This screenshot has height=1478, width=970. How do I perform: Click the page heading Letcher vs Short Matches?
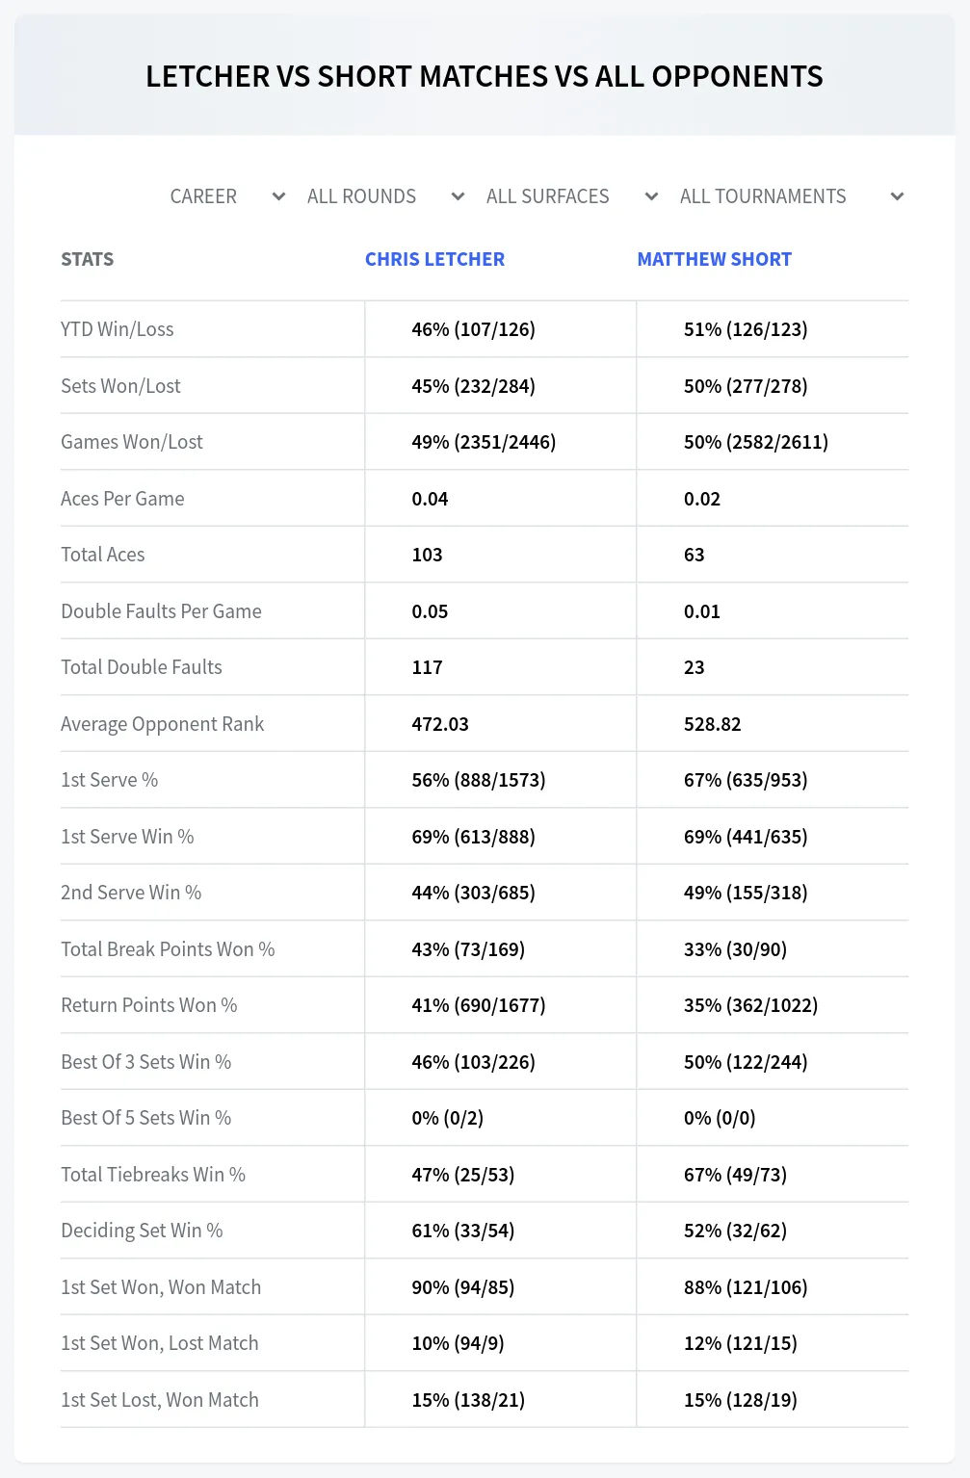tap(485, 76)
